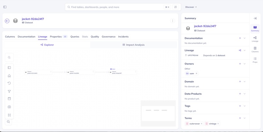Select the Explorer lineage view
Image resolution: width=263 pixels, height=132 pixels.
coord(47,45)
